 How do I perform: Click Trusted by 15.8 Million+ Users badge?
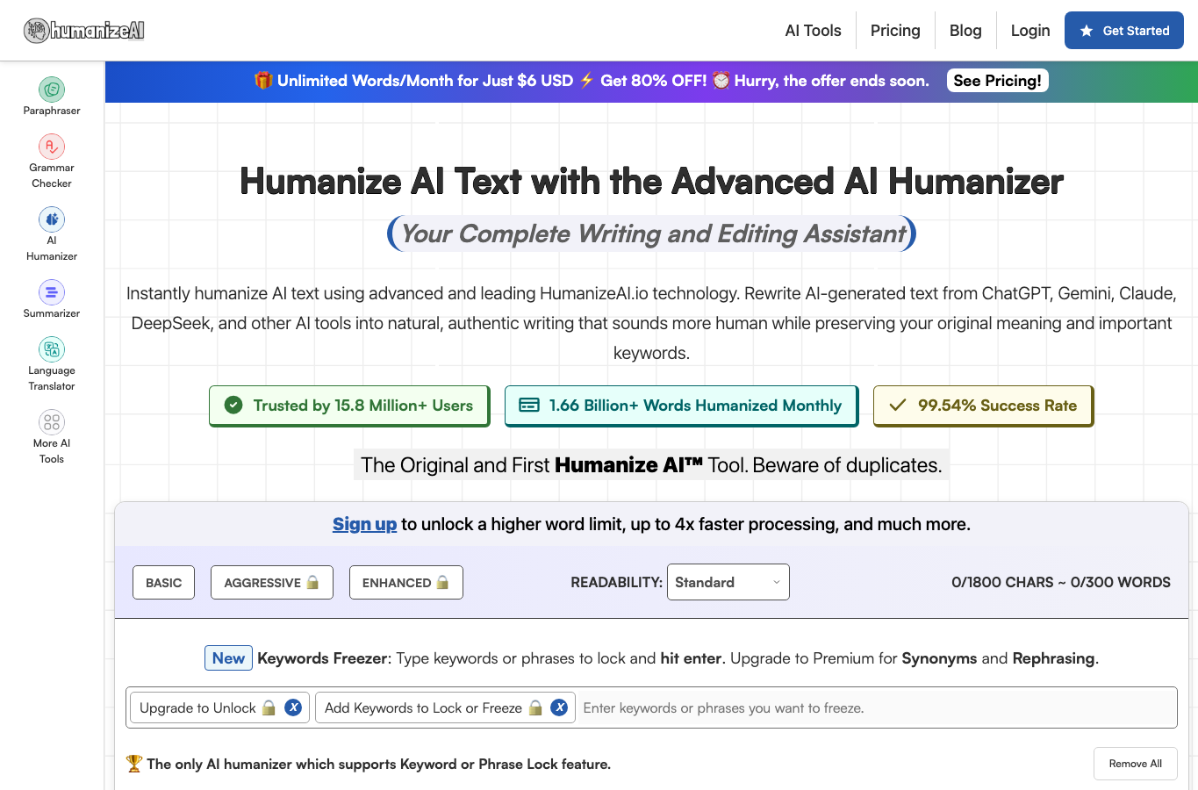coord(349,406)
